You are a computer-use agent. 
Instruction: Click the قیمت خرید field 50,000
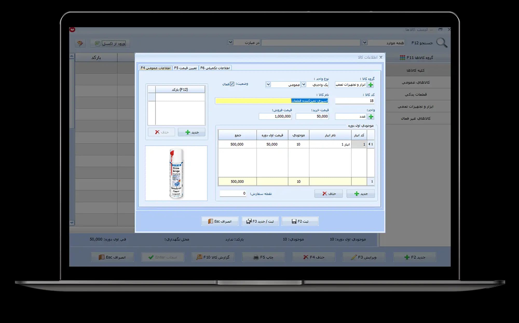coord(312,116)
